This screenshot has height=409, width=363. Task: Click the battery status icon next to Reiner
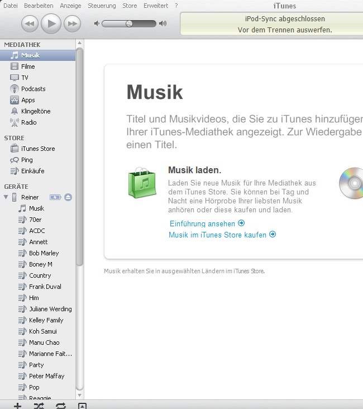click(x=55, y=197)
